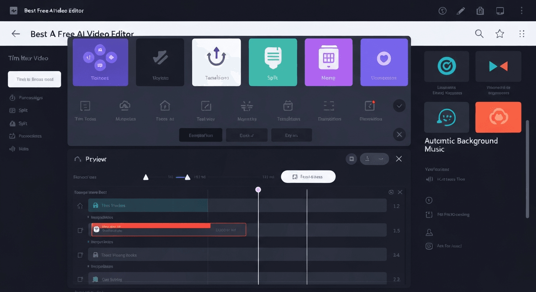Click the heart icon tile
The width and height of the screenshot is (536, 292).
coord(384,62)
